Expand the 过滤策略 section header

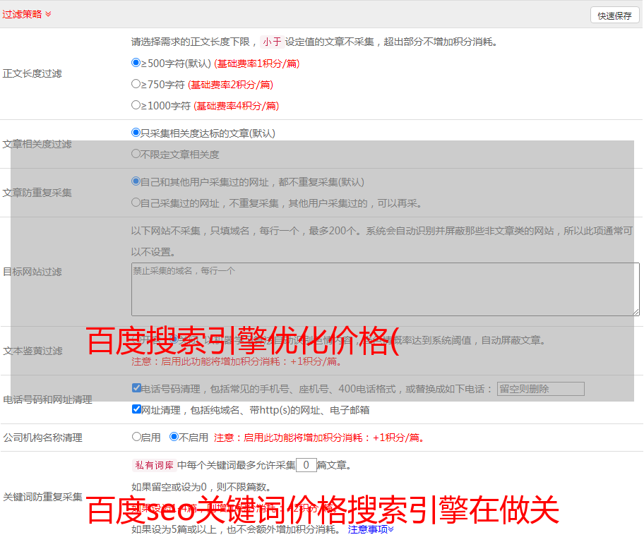[27, 14]
